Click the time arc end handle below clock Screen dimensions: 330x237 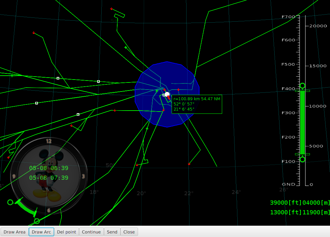(37, 221)
